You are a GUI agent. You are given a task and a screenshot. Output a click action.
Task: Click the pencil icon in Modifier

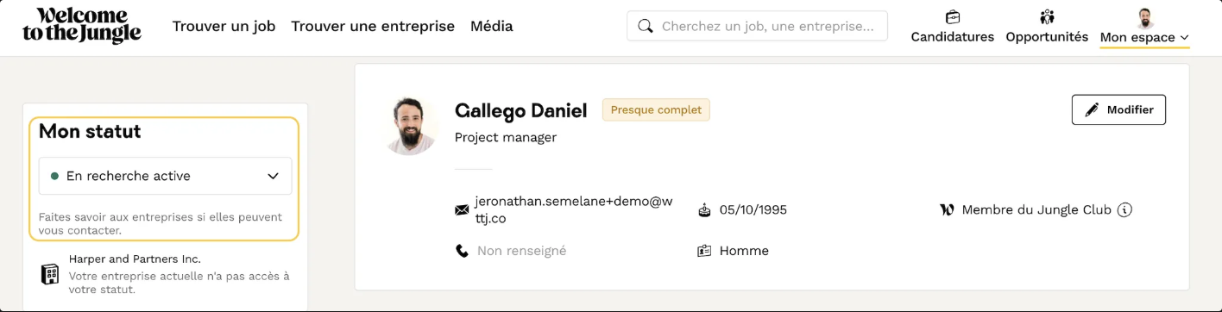pos(1092,109)
